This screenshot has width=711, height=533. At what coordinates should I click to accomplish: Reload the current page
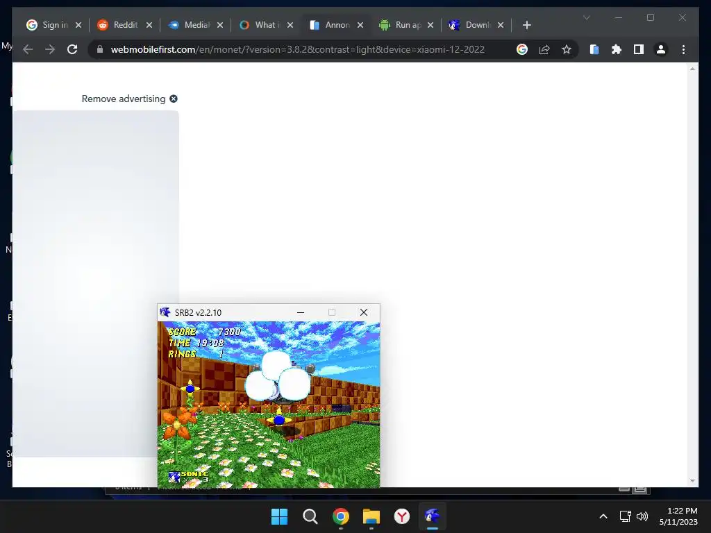[x=72, y=49]
